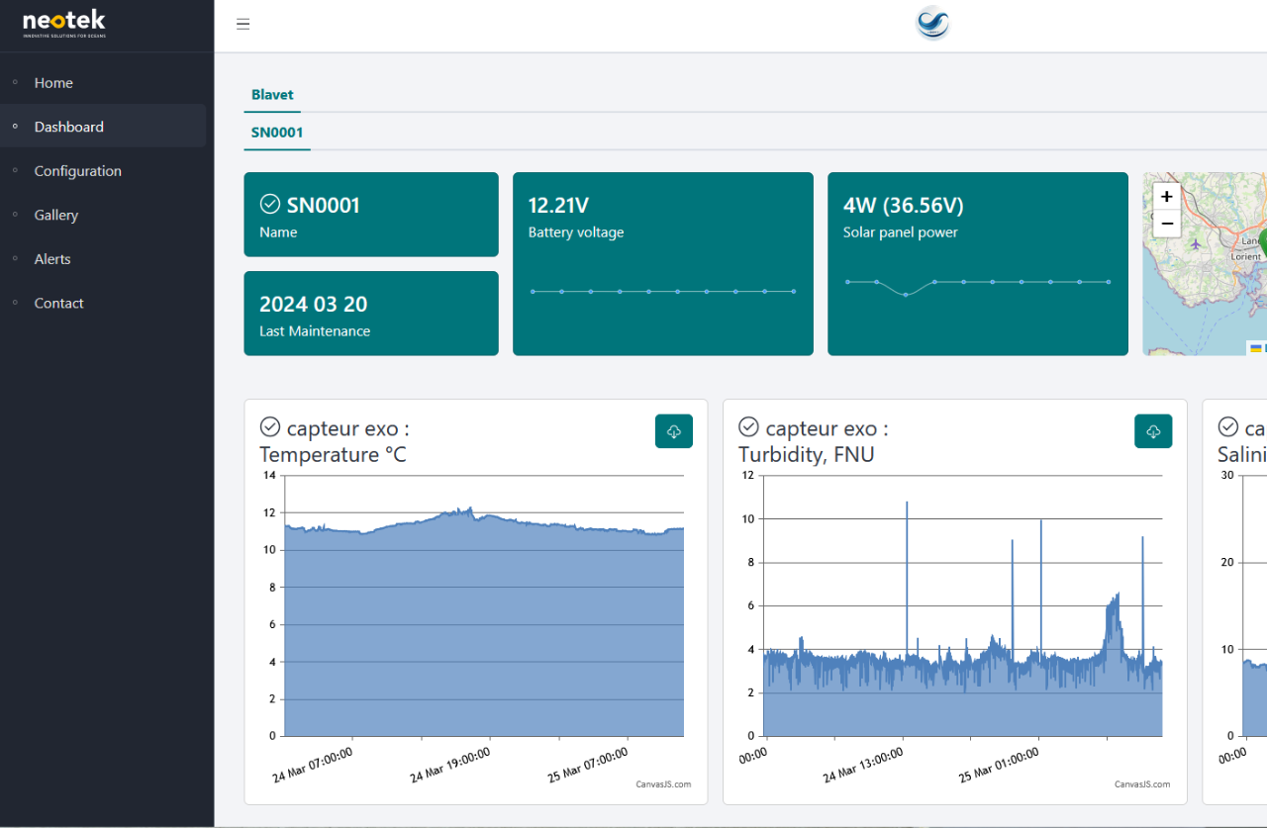Switch to the Blavet tab
The width and height of the screenshot is (1267, 828).
(x=272, y=94)
